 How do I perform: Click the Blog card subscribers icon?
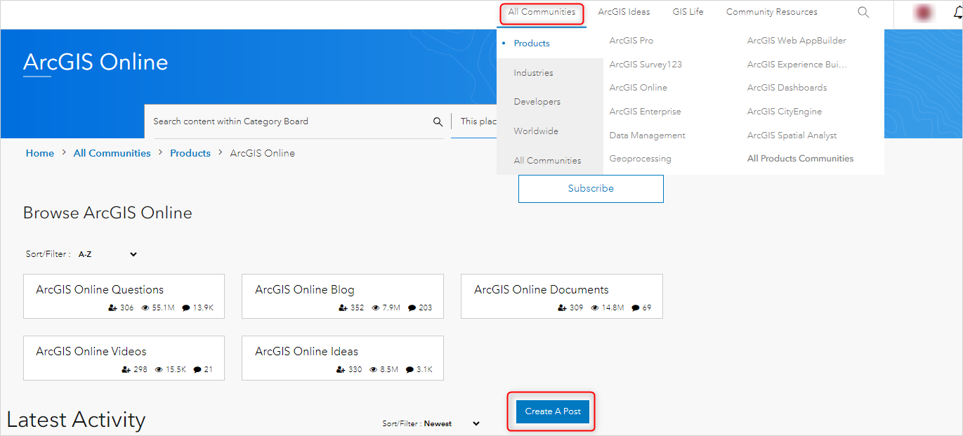(x=343, y=308)
